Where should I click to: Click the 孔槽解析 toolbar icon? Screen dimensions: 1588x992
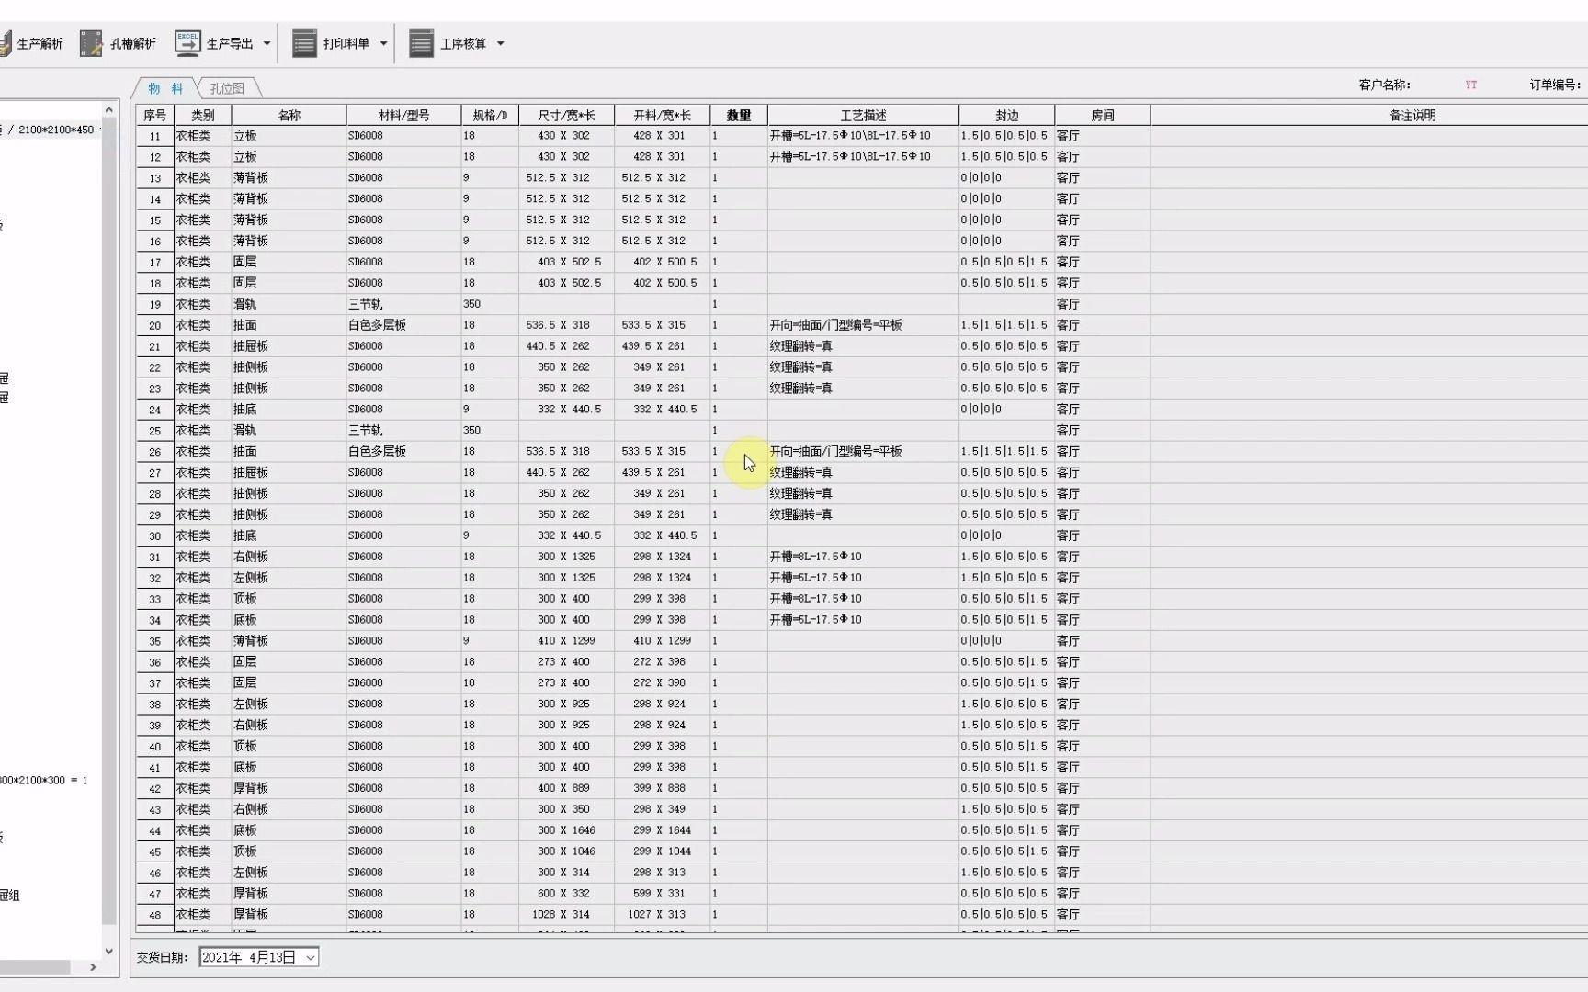point(91,43)
